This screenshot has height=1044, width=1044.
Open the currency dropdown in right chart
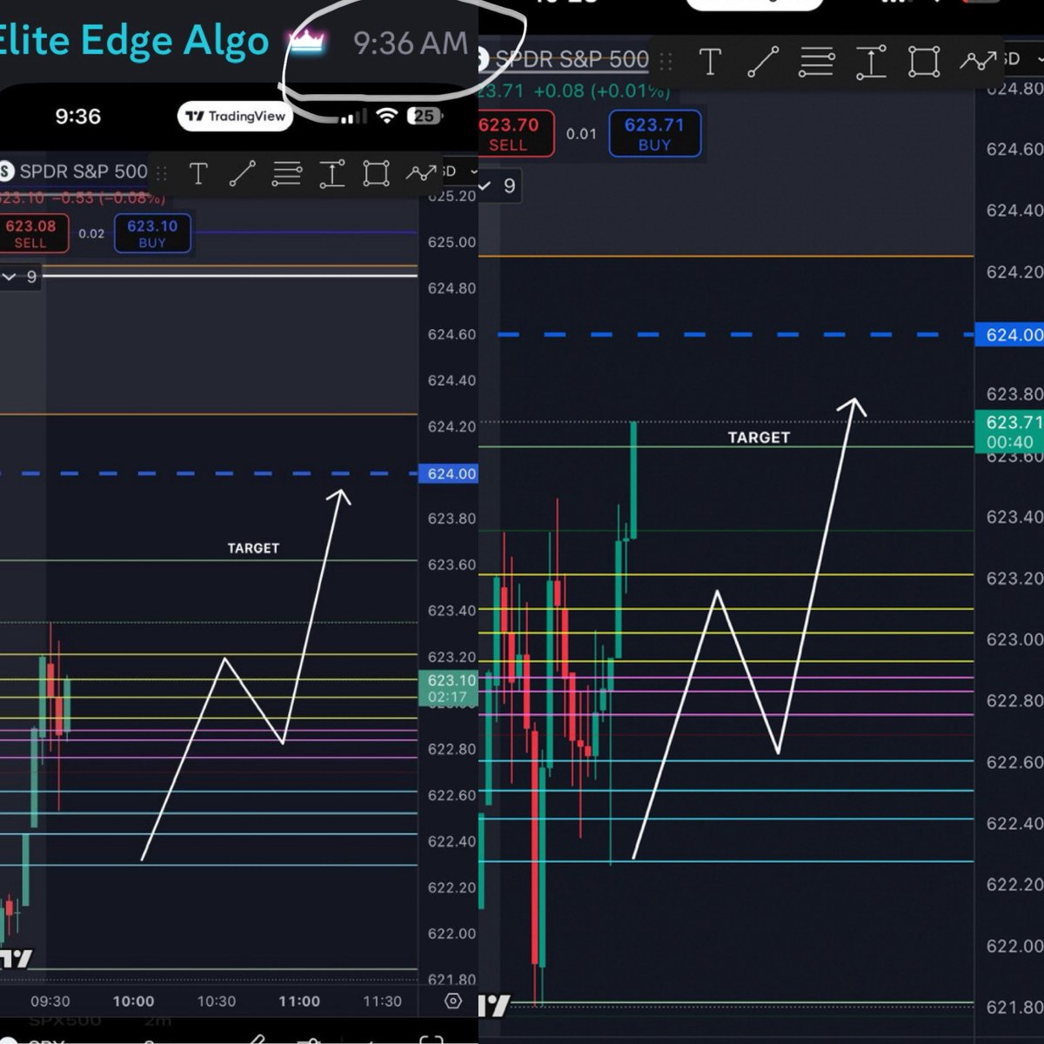click(1024, 59)
